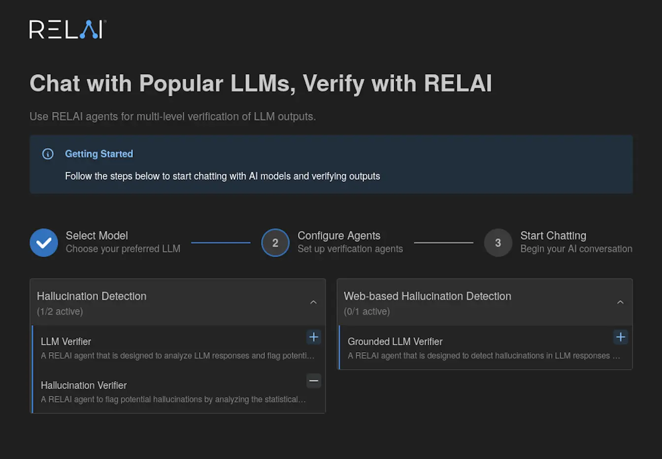The width and height of the screenshot is (662, 459).
Task: Click the Web-based Hallucination Detection header title
Action: (x=428, y=296)
